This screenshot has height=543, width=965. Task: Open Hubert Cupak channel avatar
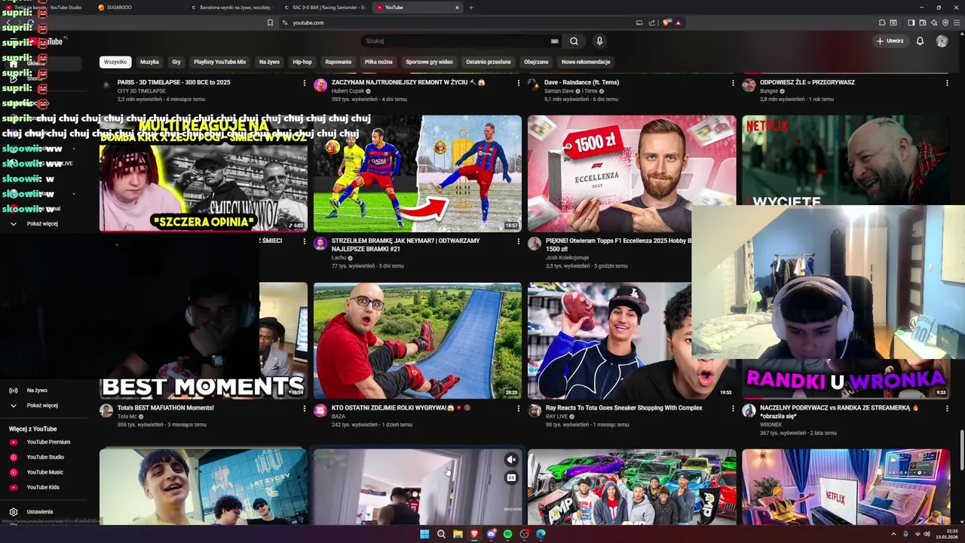point(320,84)
